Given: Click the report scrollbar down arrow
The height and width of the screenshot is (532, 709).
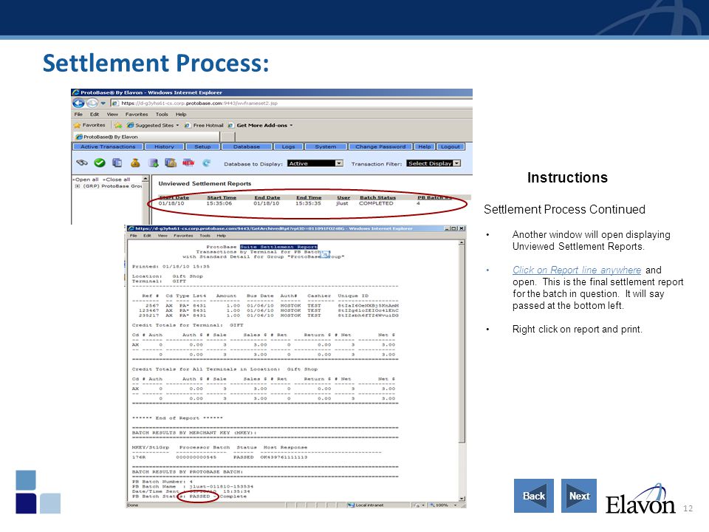Looking at the screenshot, I should pos(462,499).
